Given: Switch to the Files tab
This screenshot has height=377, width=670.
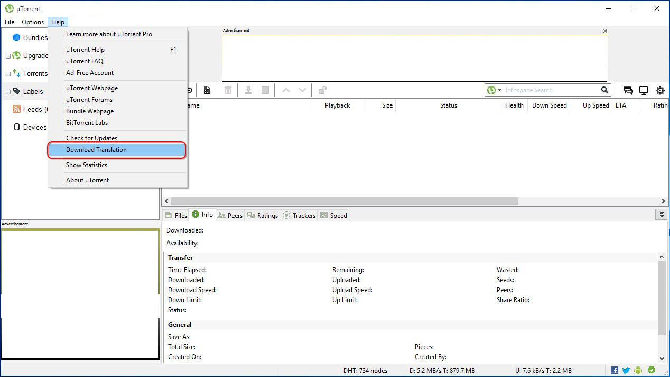Looking at the screenshot, I should 176,215.
